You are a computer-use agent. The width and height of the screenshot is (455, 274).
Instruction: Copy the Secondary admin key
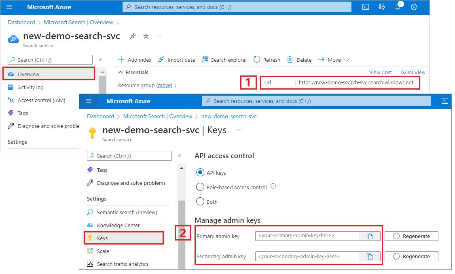370,256
